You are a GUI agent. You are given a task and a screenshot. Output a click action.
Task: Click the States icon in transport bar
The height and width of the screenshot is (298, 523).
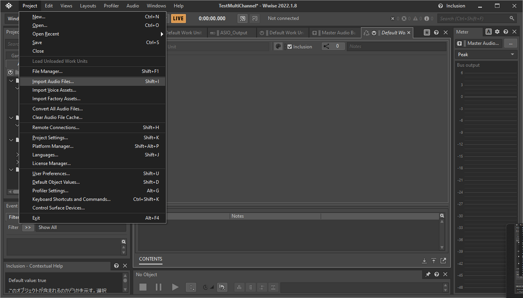(x=239, y=287)
